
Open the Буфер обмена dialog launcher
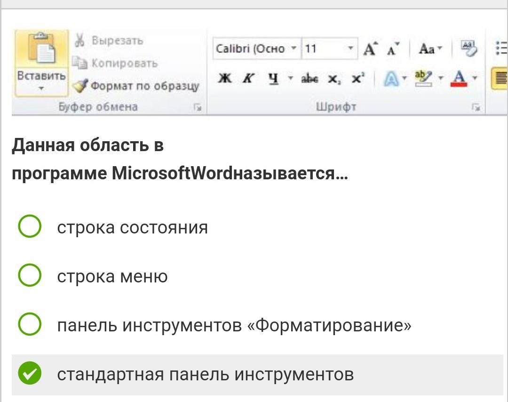pyautogui.click(x=197, y=107)
